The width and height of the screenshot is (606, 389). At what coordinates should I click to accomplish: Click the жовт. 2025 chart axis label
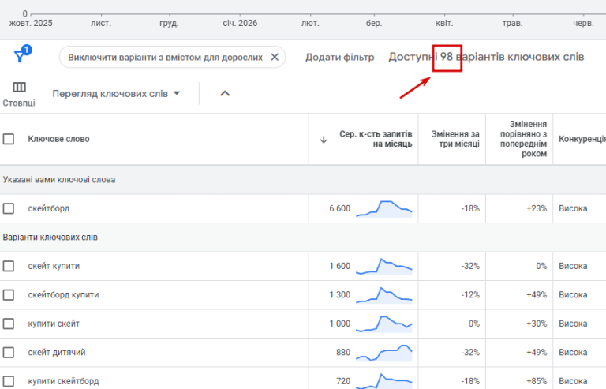(31, 23)
